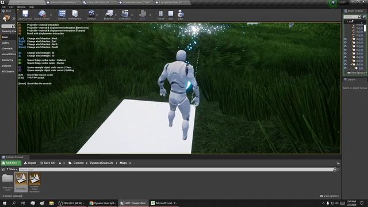Expand more modes chevron
368x207 pixels.
14,18
